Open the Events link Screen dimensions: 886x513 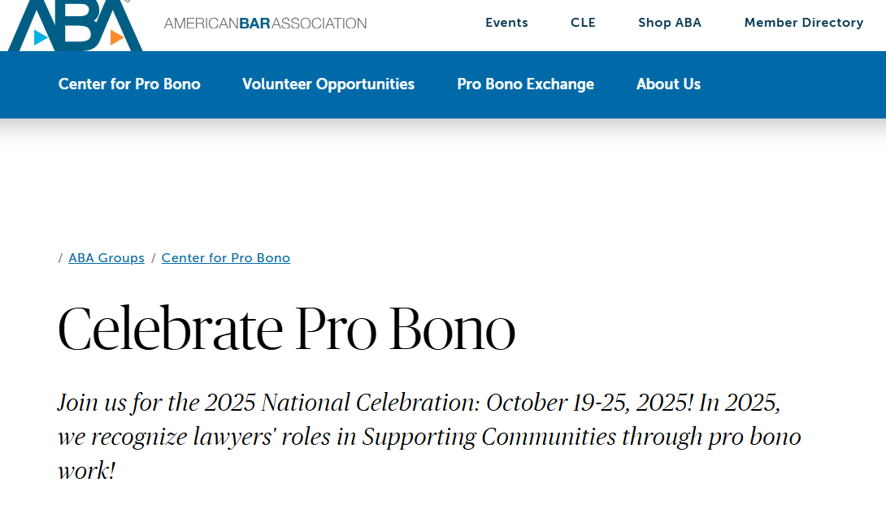click(x=506, y=23)
